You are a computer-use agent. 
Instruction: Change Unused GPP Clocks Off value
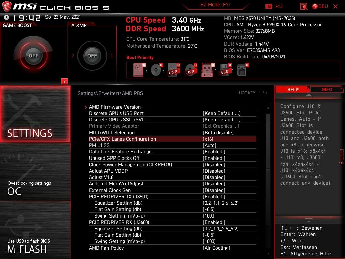click(214, 158)
